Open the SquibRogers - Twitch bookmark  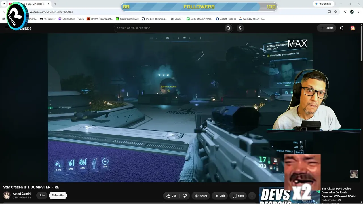[x=71, y=19]
